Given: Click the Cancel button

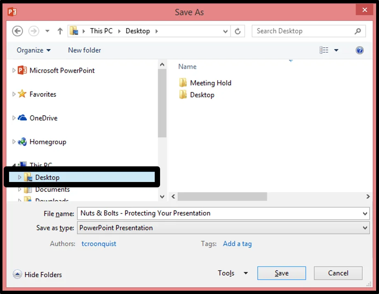Looking at the screenshot, I should [338, 273].
